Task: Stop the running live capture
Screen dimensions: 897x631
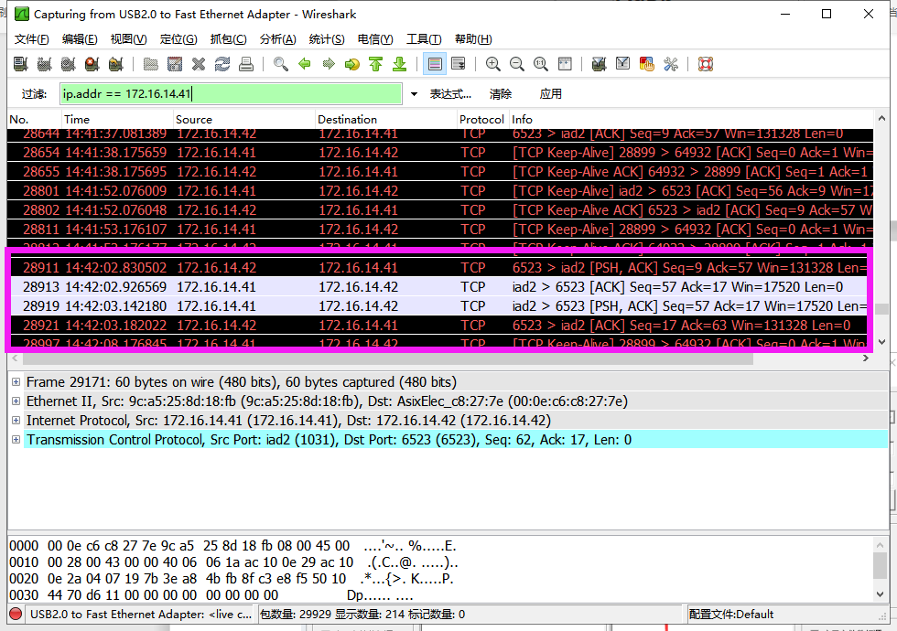Action: pos(92,64)
